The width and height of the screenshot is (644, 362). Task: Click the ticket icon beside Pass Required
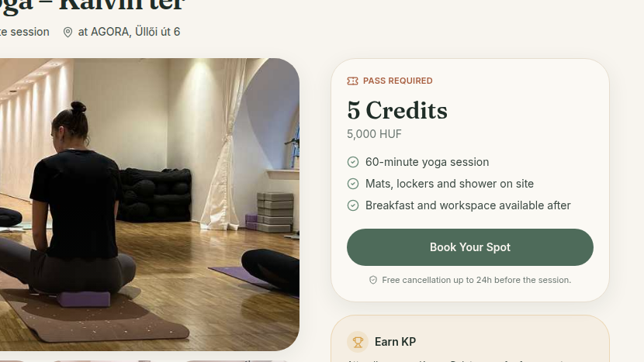[352, 81]
